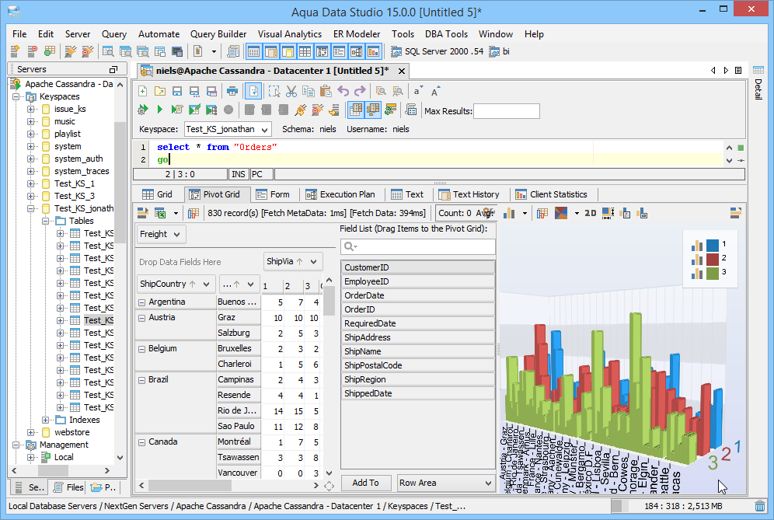Image resolution: width=774 pixels, height=520 pixels.
Task: Click the Paste clipboard icon
Action: tap(326, 92)
